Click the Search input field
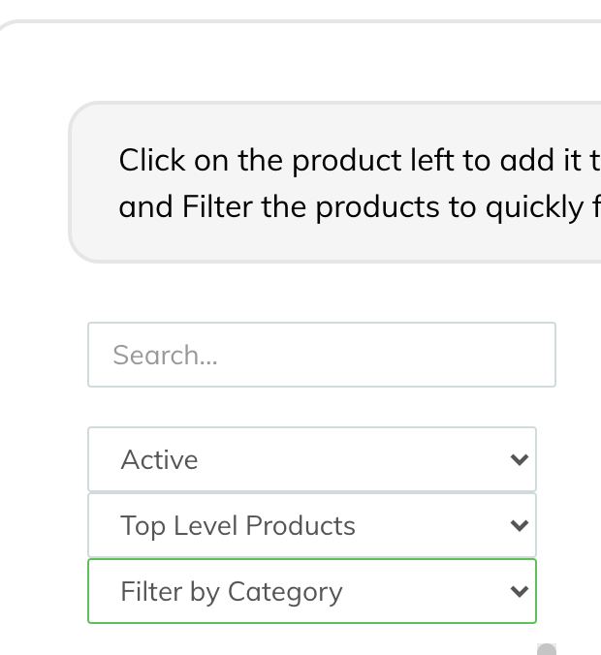Image resolution: width=601 pixels, height=655 pixels. coord(321,355)
